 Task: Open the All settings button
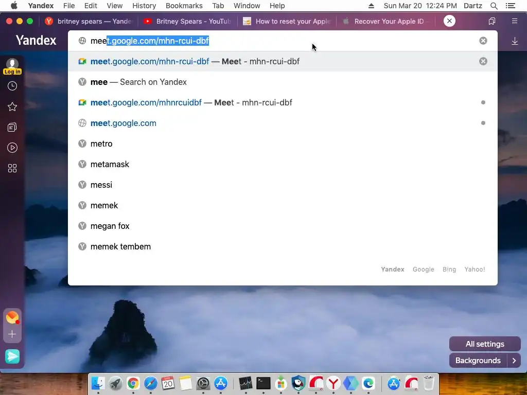click(x=485, y=344)
